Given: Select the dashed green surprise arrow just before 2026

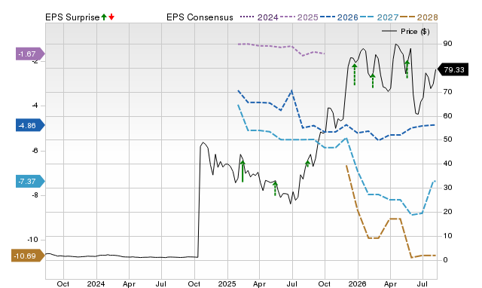Looking at the screenshot, I should pyautogui.click(x=355, y=74).
